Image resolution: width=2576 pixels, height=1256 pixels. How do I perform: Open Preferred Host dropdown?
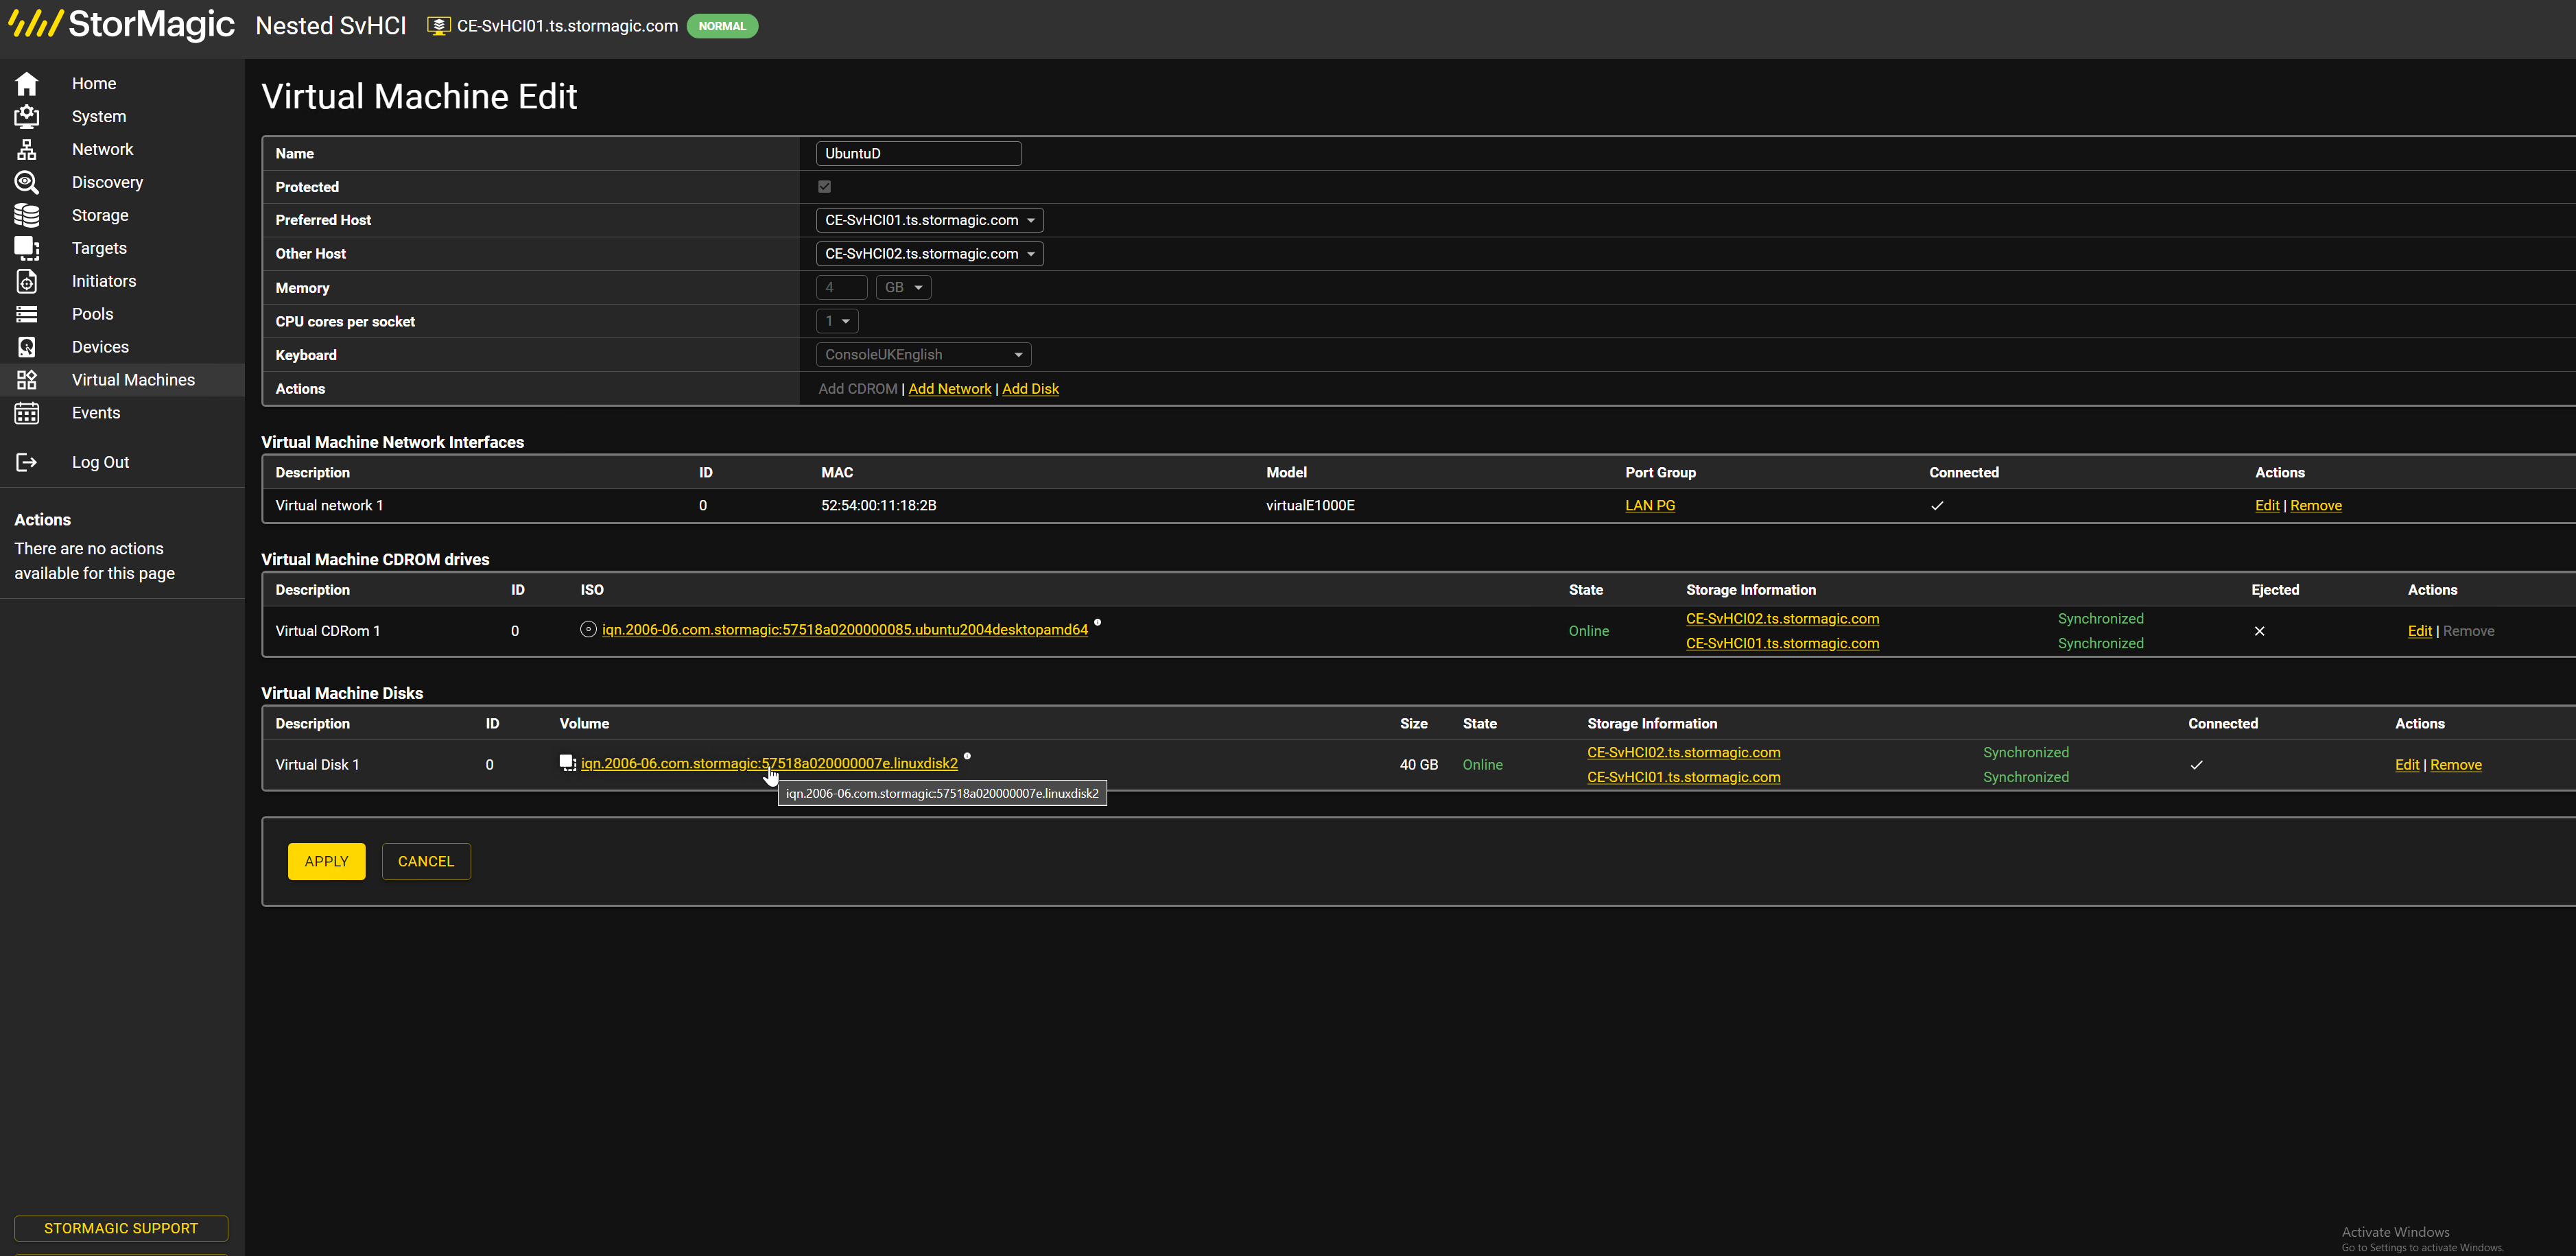click(x=929, y=221)
